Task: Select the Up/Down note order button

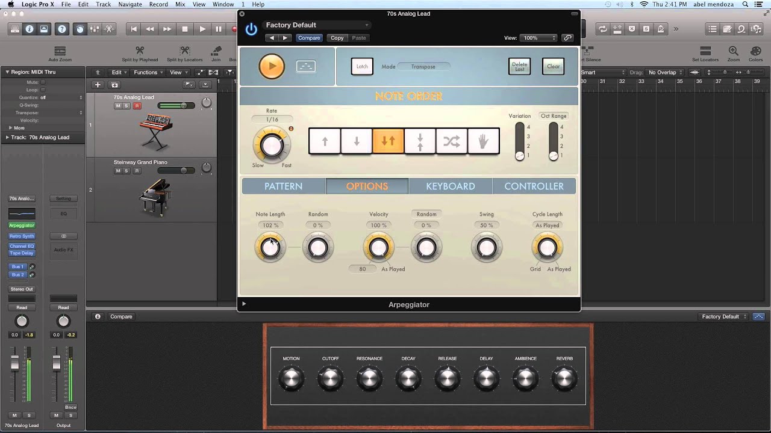Action: 389,141
